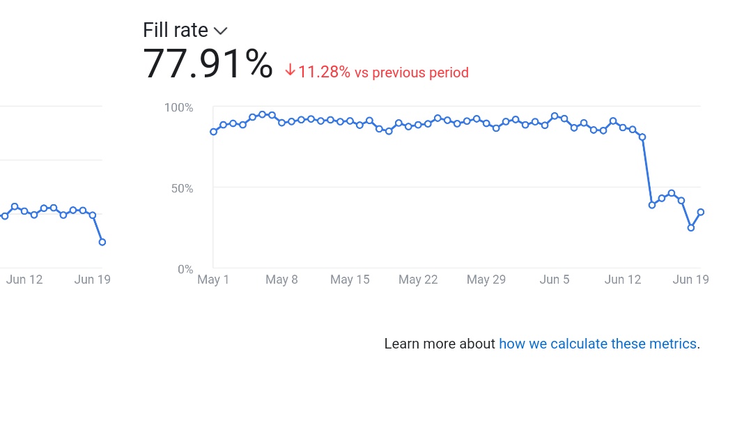
Task: Click the Jun 19 label under the left chart
Action: pos(93,280)
